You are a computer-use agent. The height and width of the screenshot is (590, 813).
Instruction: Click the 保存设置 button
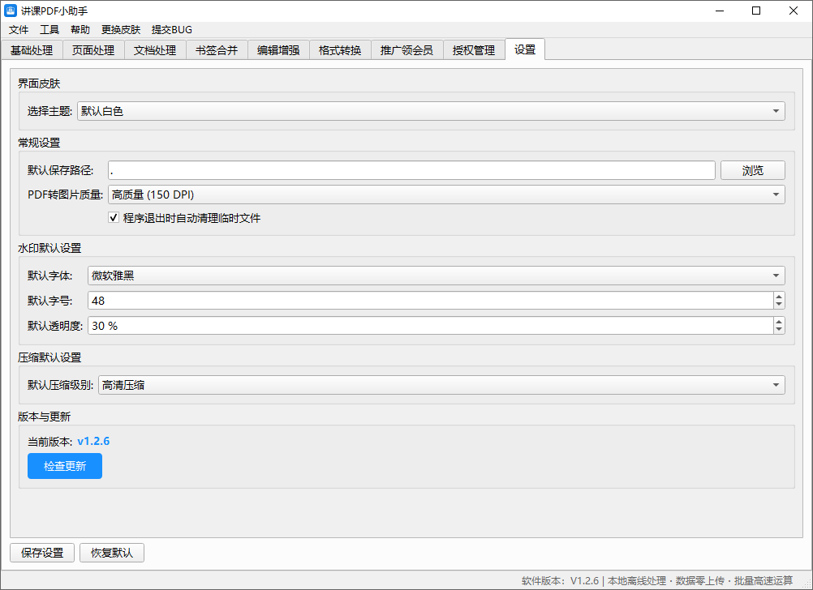point(42,553)
